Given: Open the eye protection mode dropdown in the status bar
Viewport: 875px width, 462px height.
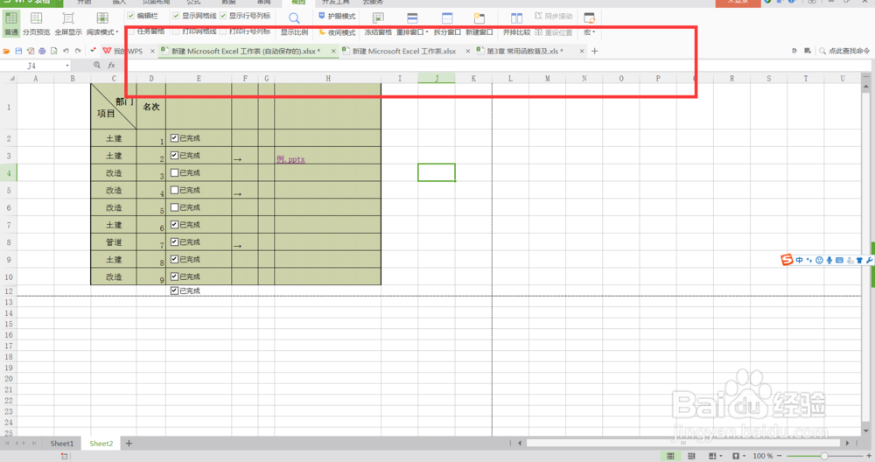Looking at the screenshot, I should (744, 457).
